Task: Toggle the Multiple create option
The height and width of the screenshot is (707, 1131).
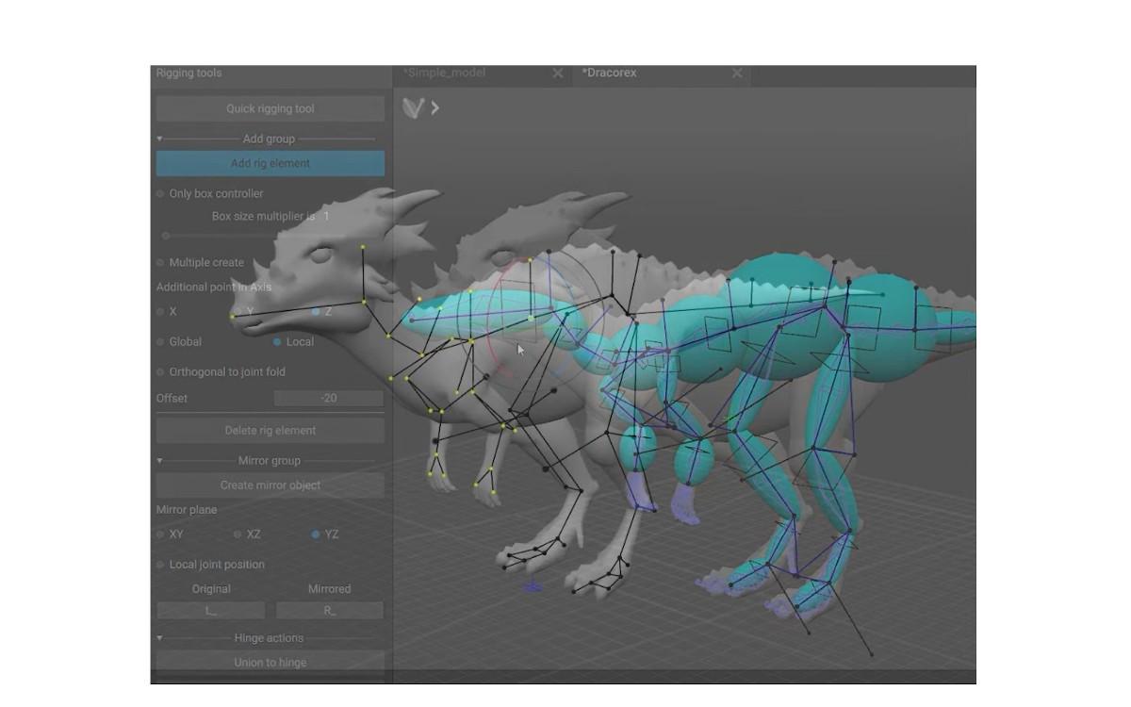Action: (160, 263)
